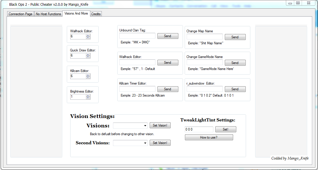
Task: Focus the Unbound Clan Tag text box
Action: coord(137,36)
